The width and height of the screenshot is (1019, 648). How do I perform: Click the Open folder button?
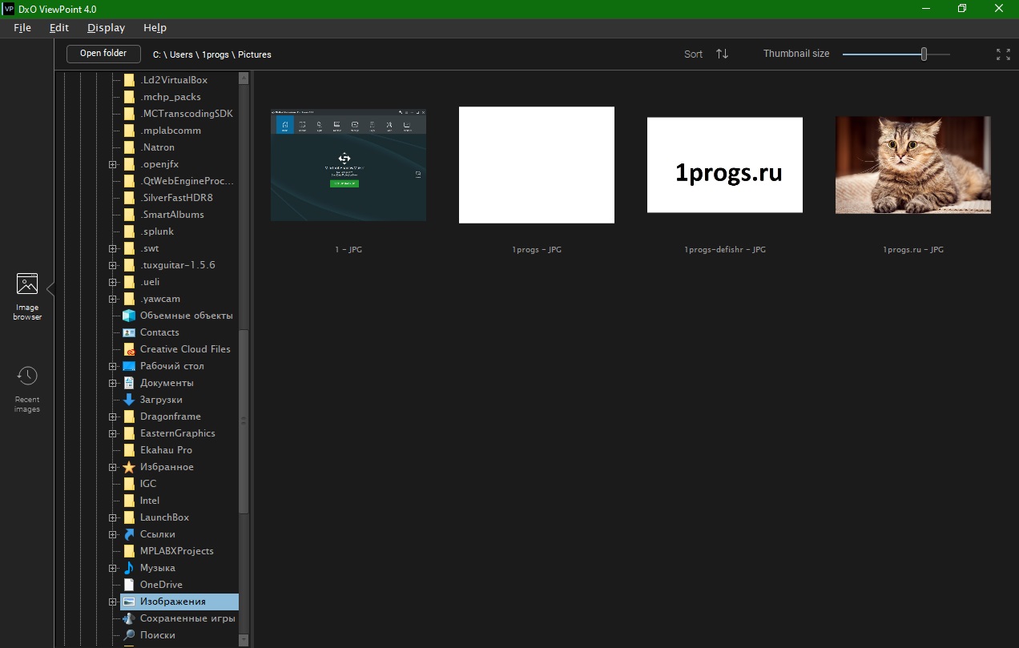[103, 54]
